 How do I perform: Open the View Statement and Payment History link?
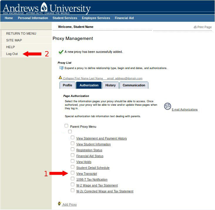click(102, 138)
